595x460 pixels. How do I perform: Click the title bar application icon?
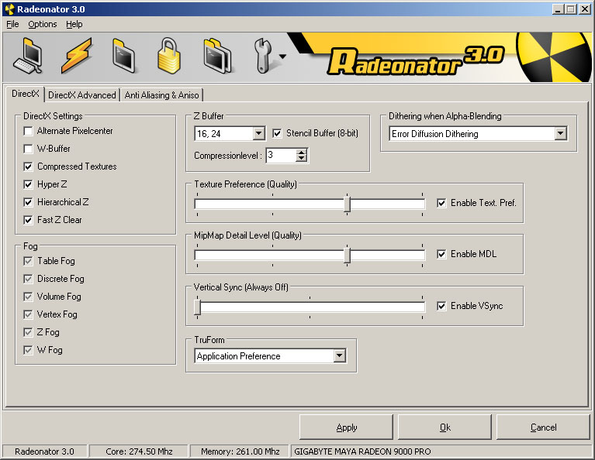(x=9, y=9)
